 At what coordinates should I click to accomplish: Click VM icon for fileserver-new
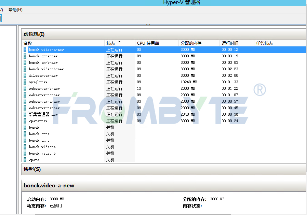tap(25, 75)
